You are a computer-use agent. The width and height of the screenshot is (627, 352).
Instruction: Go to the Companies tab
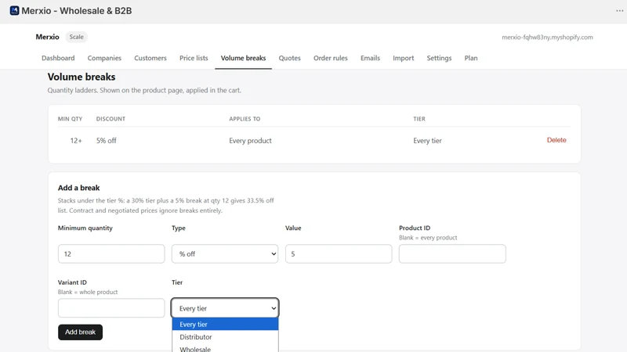pyautogui.click(x=104, y=58)
